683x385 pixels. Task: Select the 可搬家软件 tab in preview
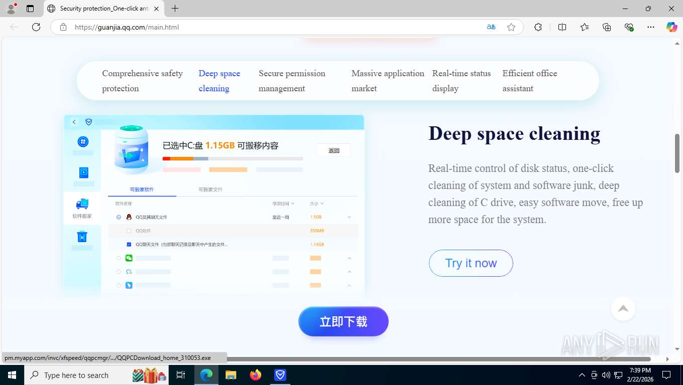142,189
